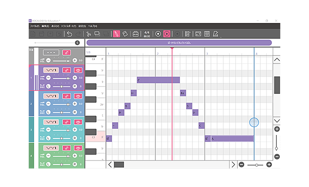Open the accompaniment track's '---' selector
The width and height of the screenshot is (309, 187).
pyautogui.click(x=51, y=52)
